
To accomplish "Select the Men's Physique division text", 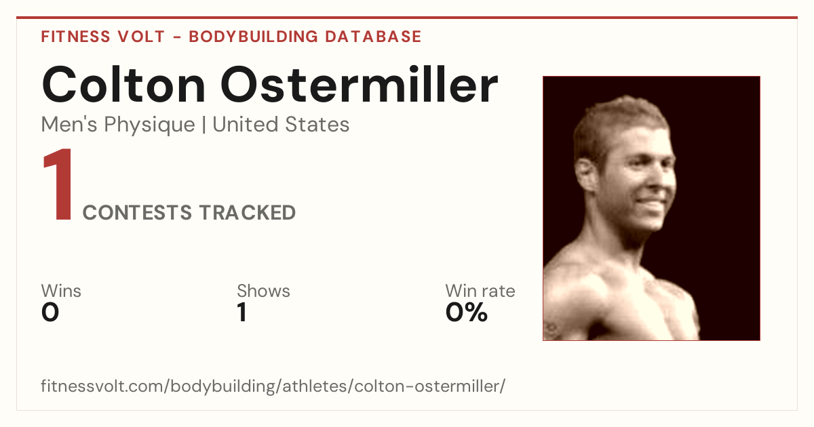I will (118, 125).
